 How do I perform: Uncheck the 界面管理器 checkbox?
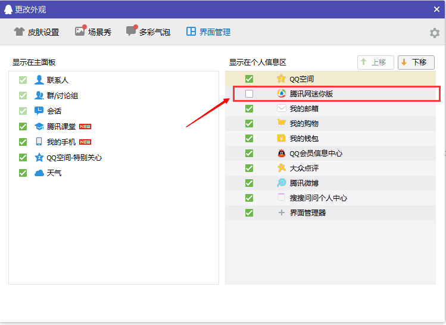[249, 212]
